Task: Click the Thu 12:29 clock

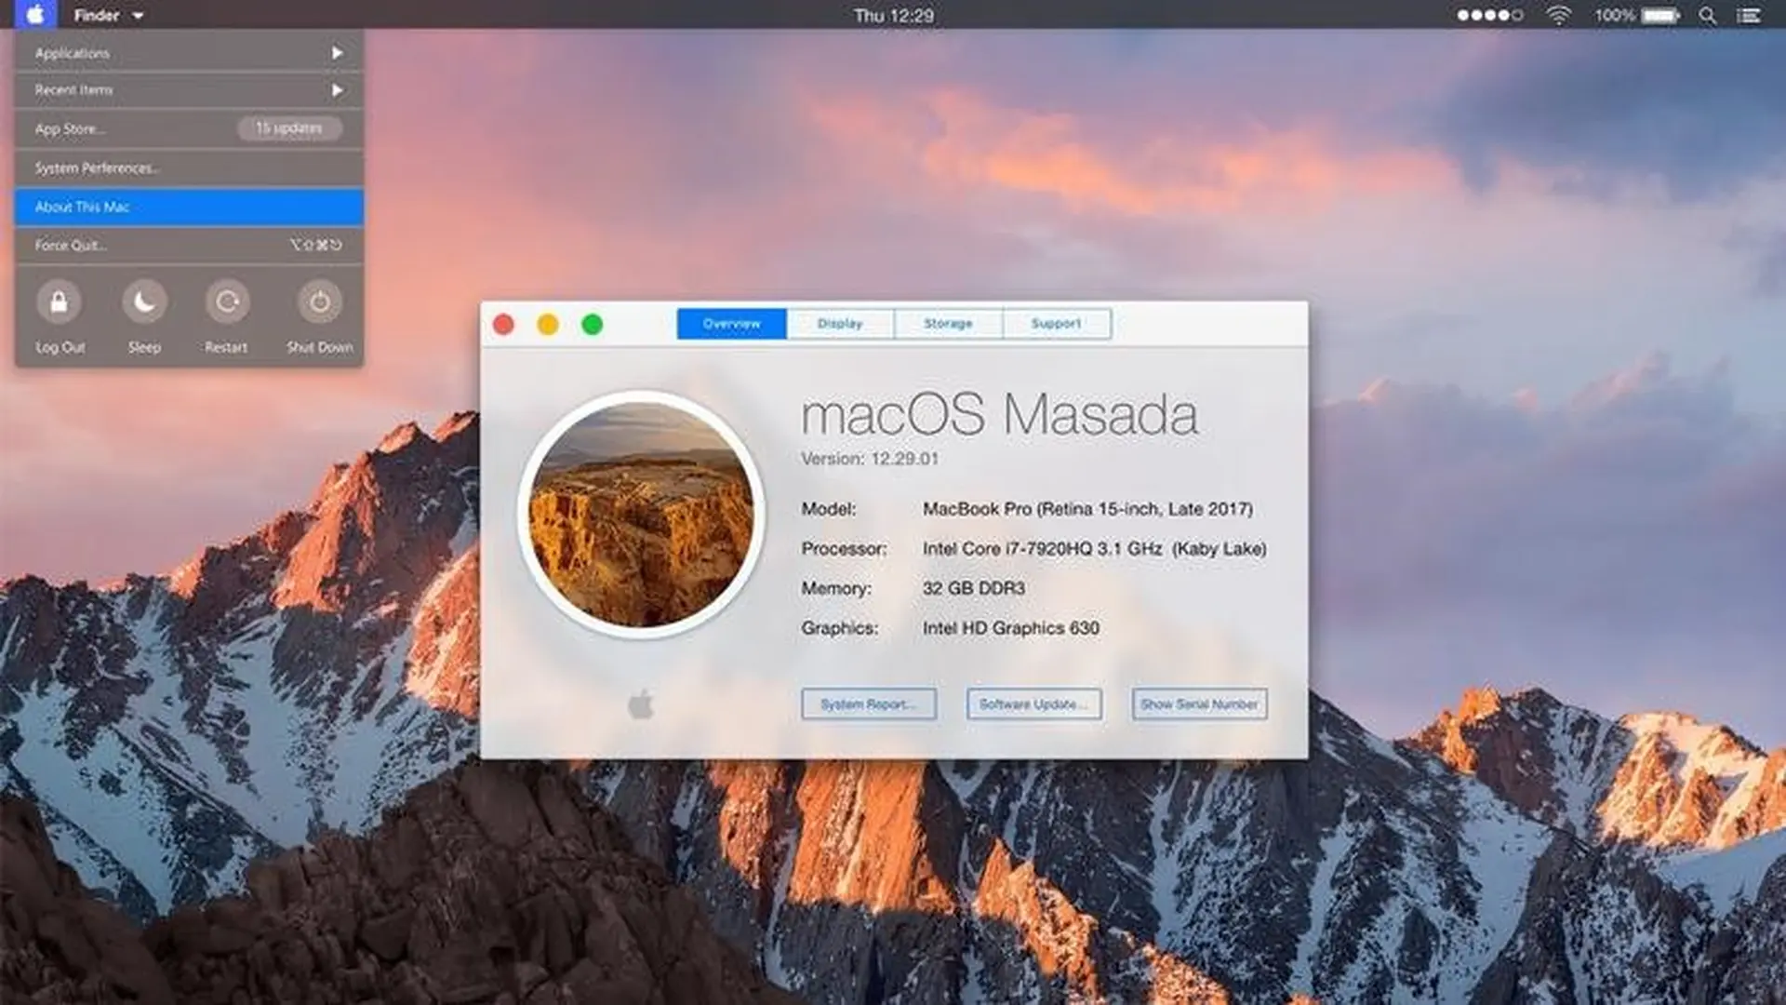Action: click(894, 16)
